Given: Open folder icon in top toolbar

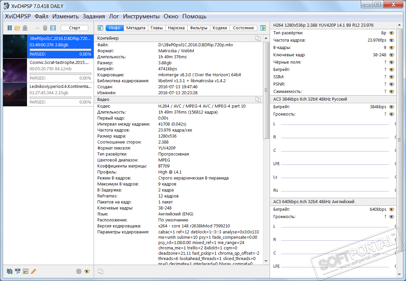Looking at the screenshot, I should pyautogui.click(x=17, y=28).
